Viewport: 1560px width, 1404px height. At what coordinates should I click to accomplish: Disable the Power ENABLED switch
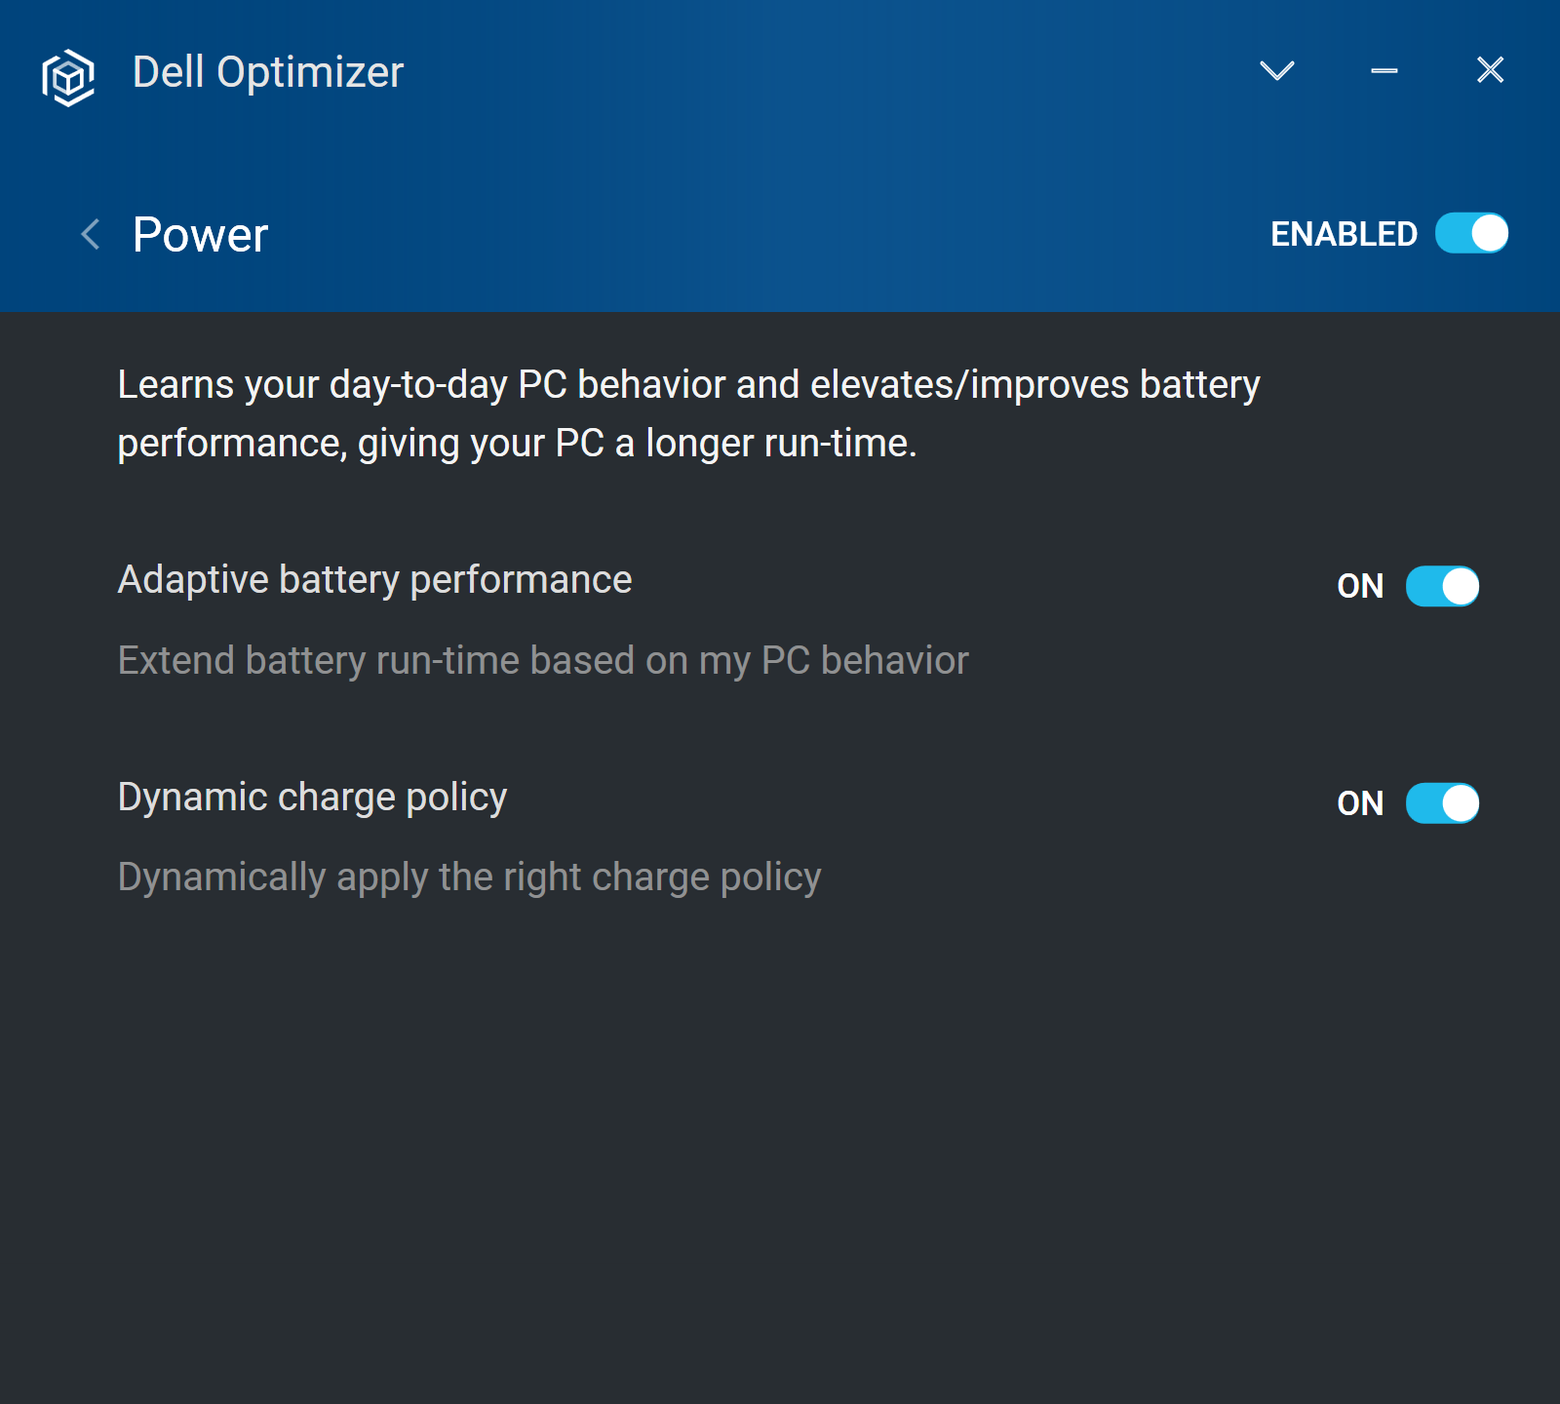tap(1471, 234)
